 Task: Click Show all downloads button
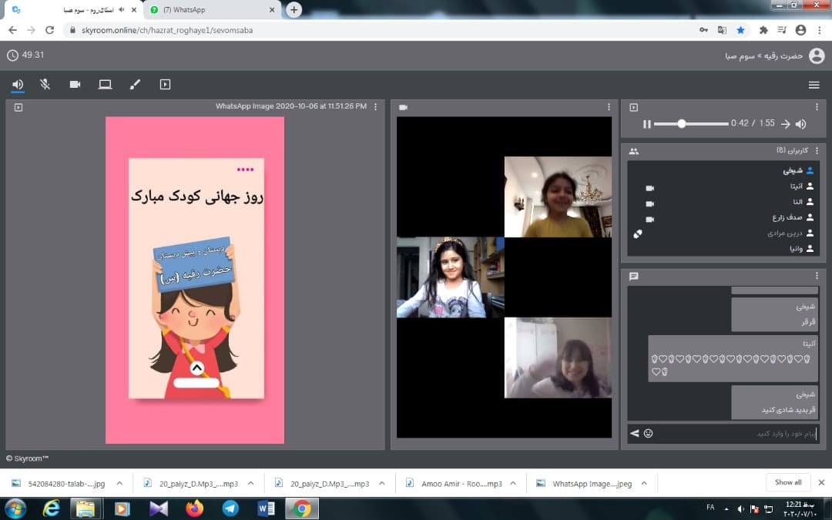[788, 482]
